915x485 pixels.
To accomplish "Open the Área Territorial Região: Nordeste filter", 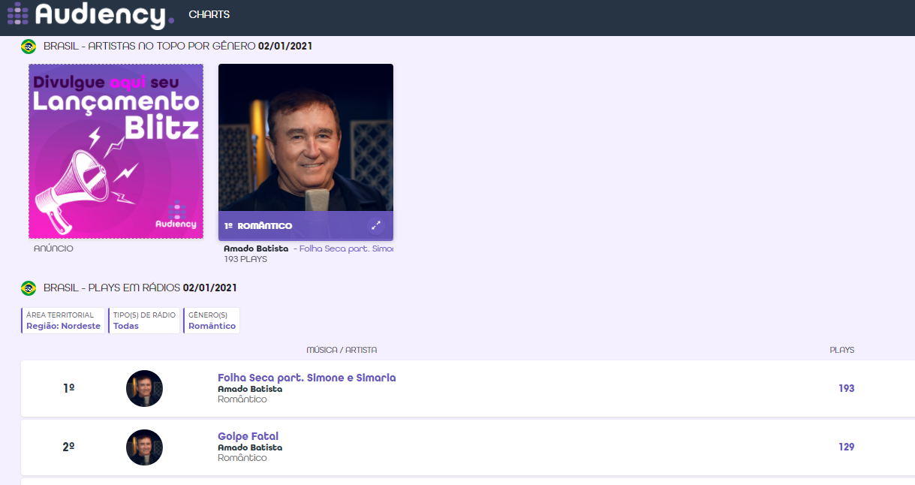I will 63,321.
